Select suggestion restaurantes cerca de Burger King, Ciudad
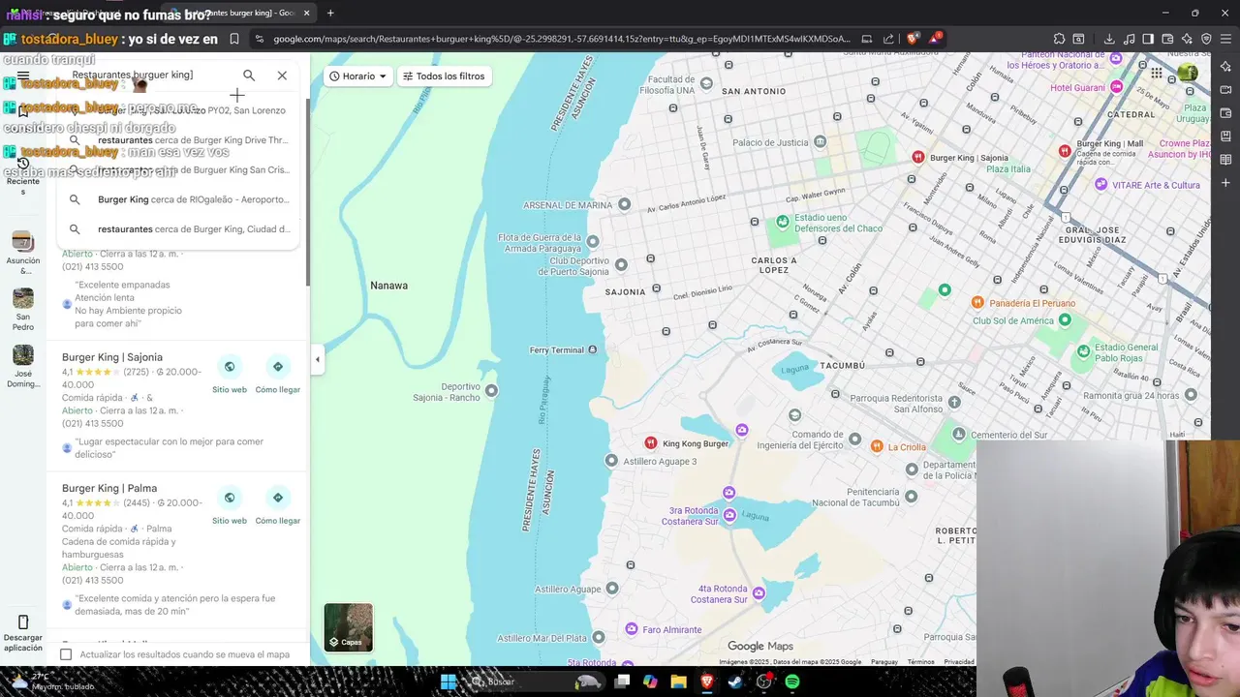This screenshot has width=1240, height=697. 179,229
